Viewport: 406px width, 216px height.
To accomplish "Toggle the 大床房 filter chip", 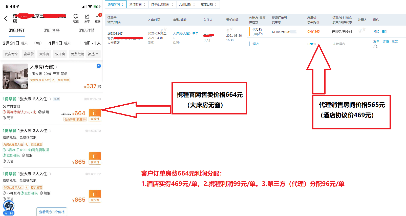I will coord(44,54).
